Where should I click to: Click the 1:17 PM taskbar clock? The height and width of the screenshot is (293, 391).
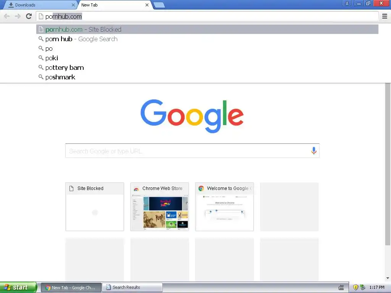pyautogui.click(x=377, y=288)
